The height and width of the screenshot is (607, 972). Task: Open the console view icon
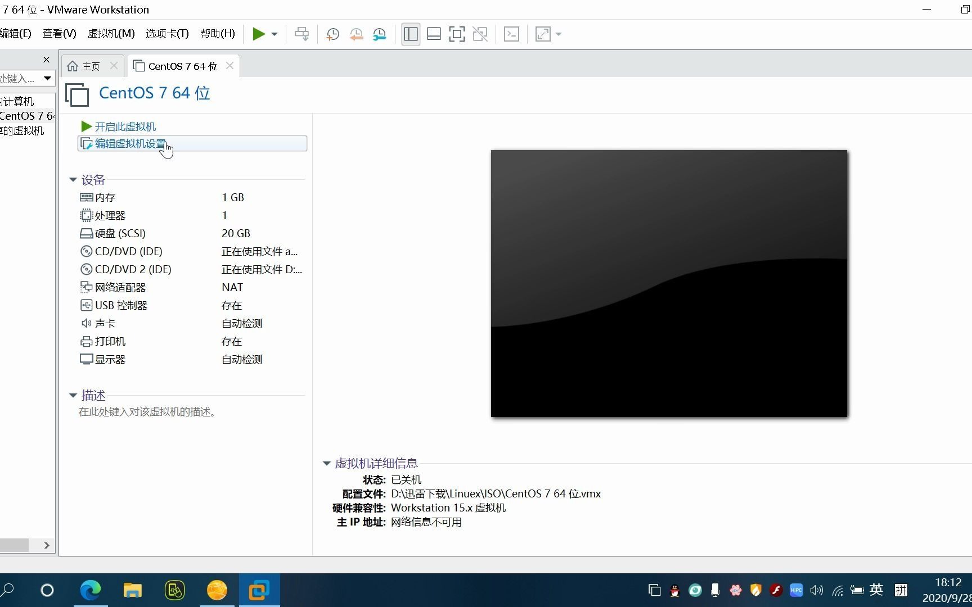click(x=511, y=34)
